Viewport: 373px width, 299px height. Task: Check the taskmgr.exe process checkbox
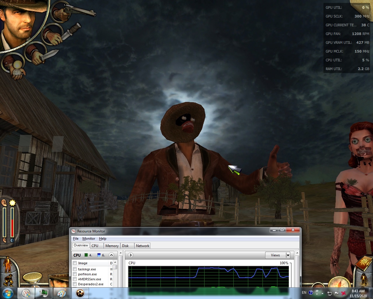coord(75,269)
